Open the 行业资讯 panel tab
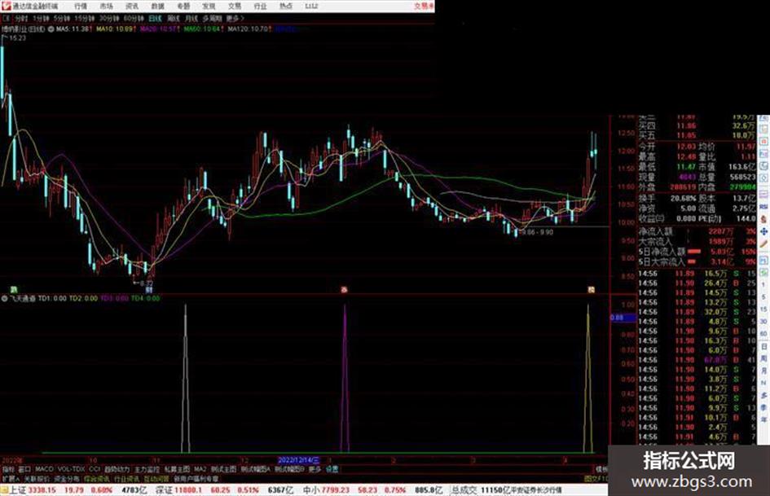Screen dimensions: 770x496 [x=126, y=478]
